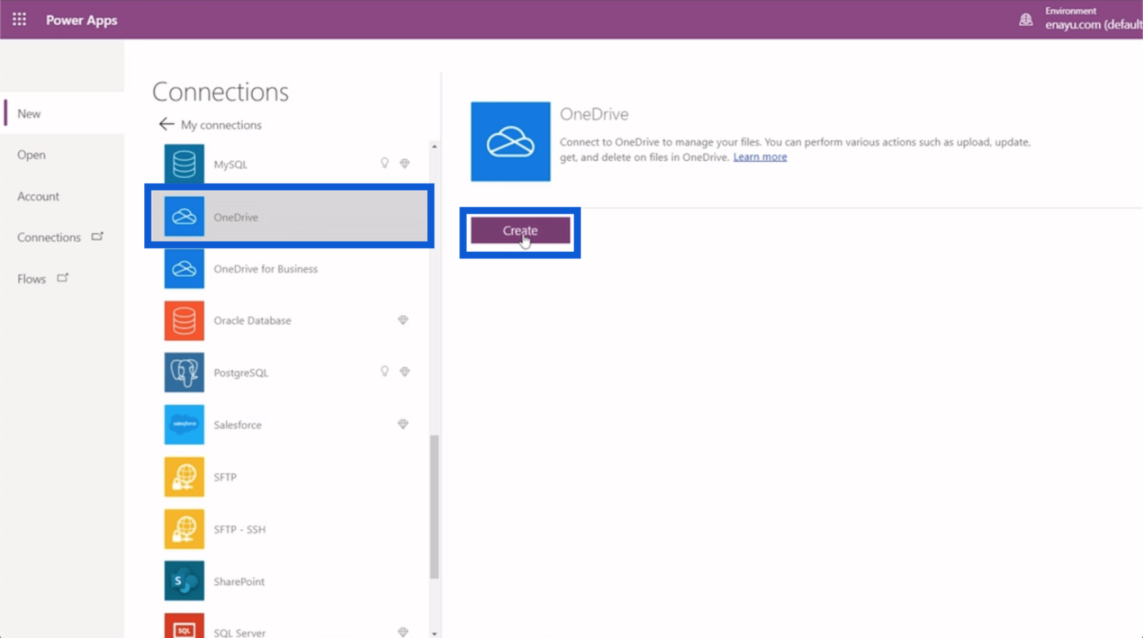Click the Power Apps title
The height and width of the screenshot is (638, 1143).
tap(82, 20)
